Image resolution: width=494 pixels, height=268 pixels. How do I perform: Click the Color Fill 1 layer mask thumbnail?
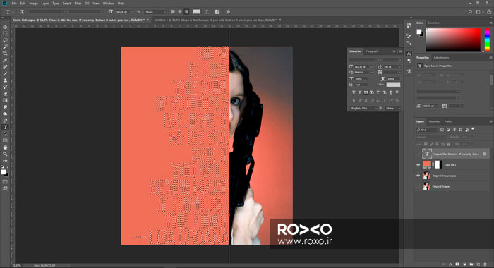(438, 164)
